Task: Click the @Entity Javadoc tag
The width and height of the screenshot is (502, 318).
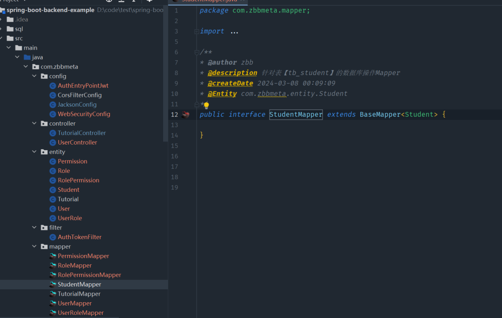Action: [222, 94]
